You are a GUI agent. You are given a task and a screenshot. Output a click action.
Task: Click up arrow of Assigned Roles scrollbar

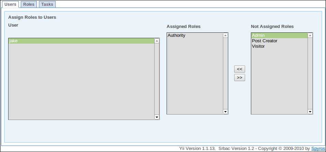coord(225,35)
